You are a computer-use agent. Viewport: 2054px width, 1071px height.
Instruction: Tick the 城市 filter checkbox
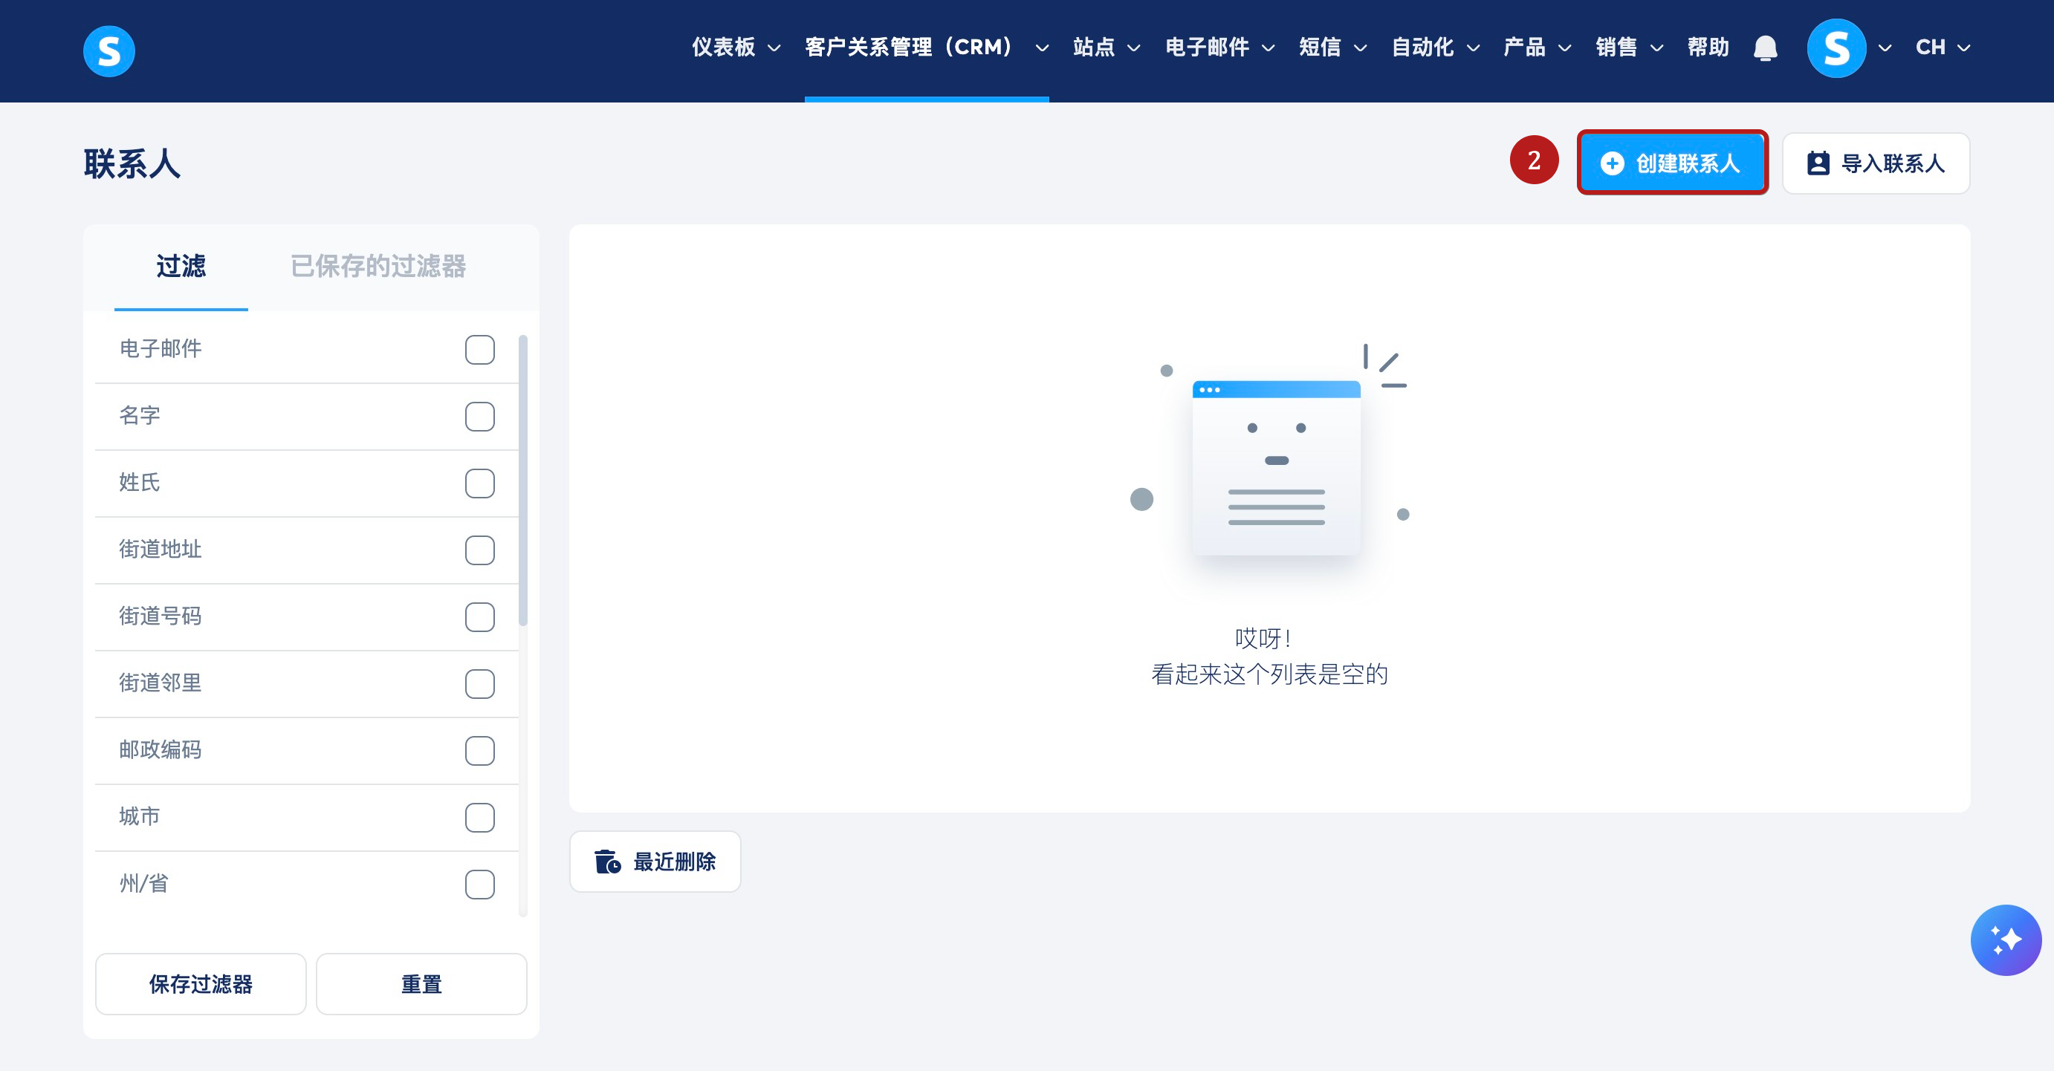click(x=479, y=817)
